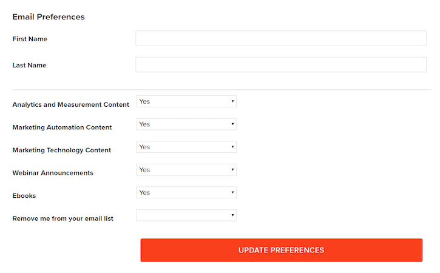Open the Marketing Technology Content select box
Viewport: 440px width, 273px height.
pos(186,147)
